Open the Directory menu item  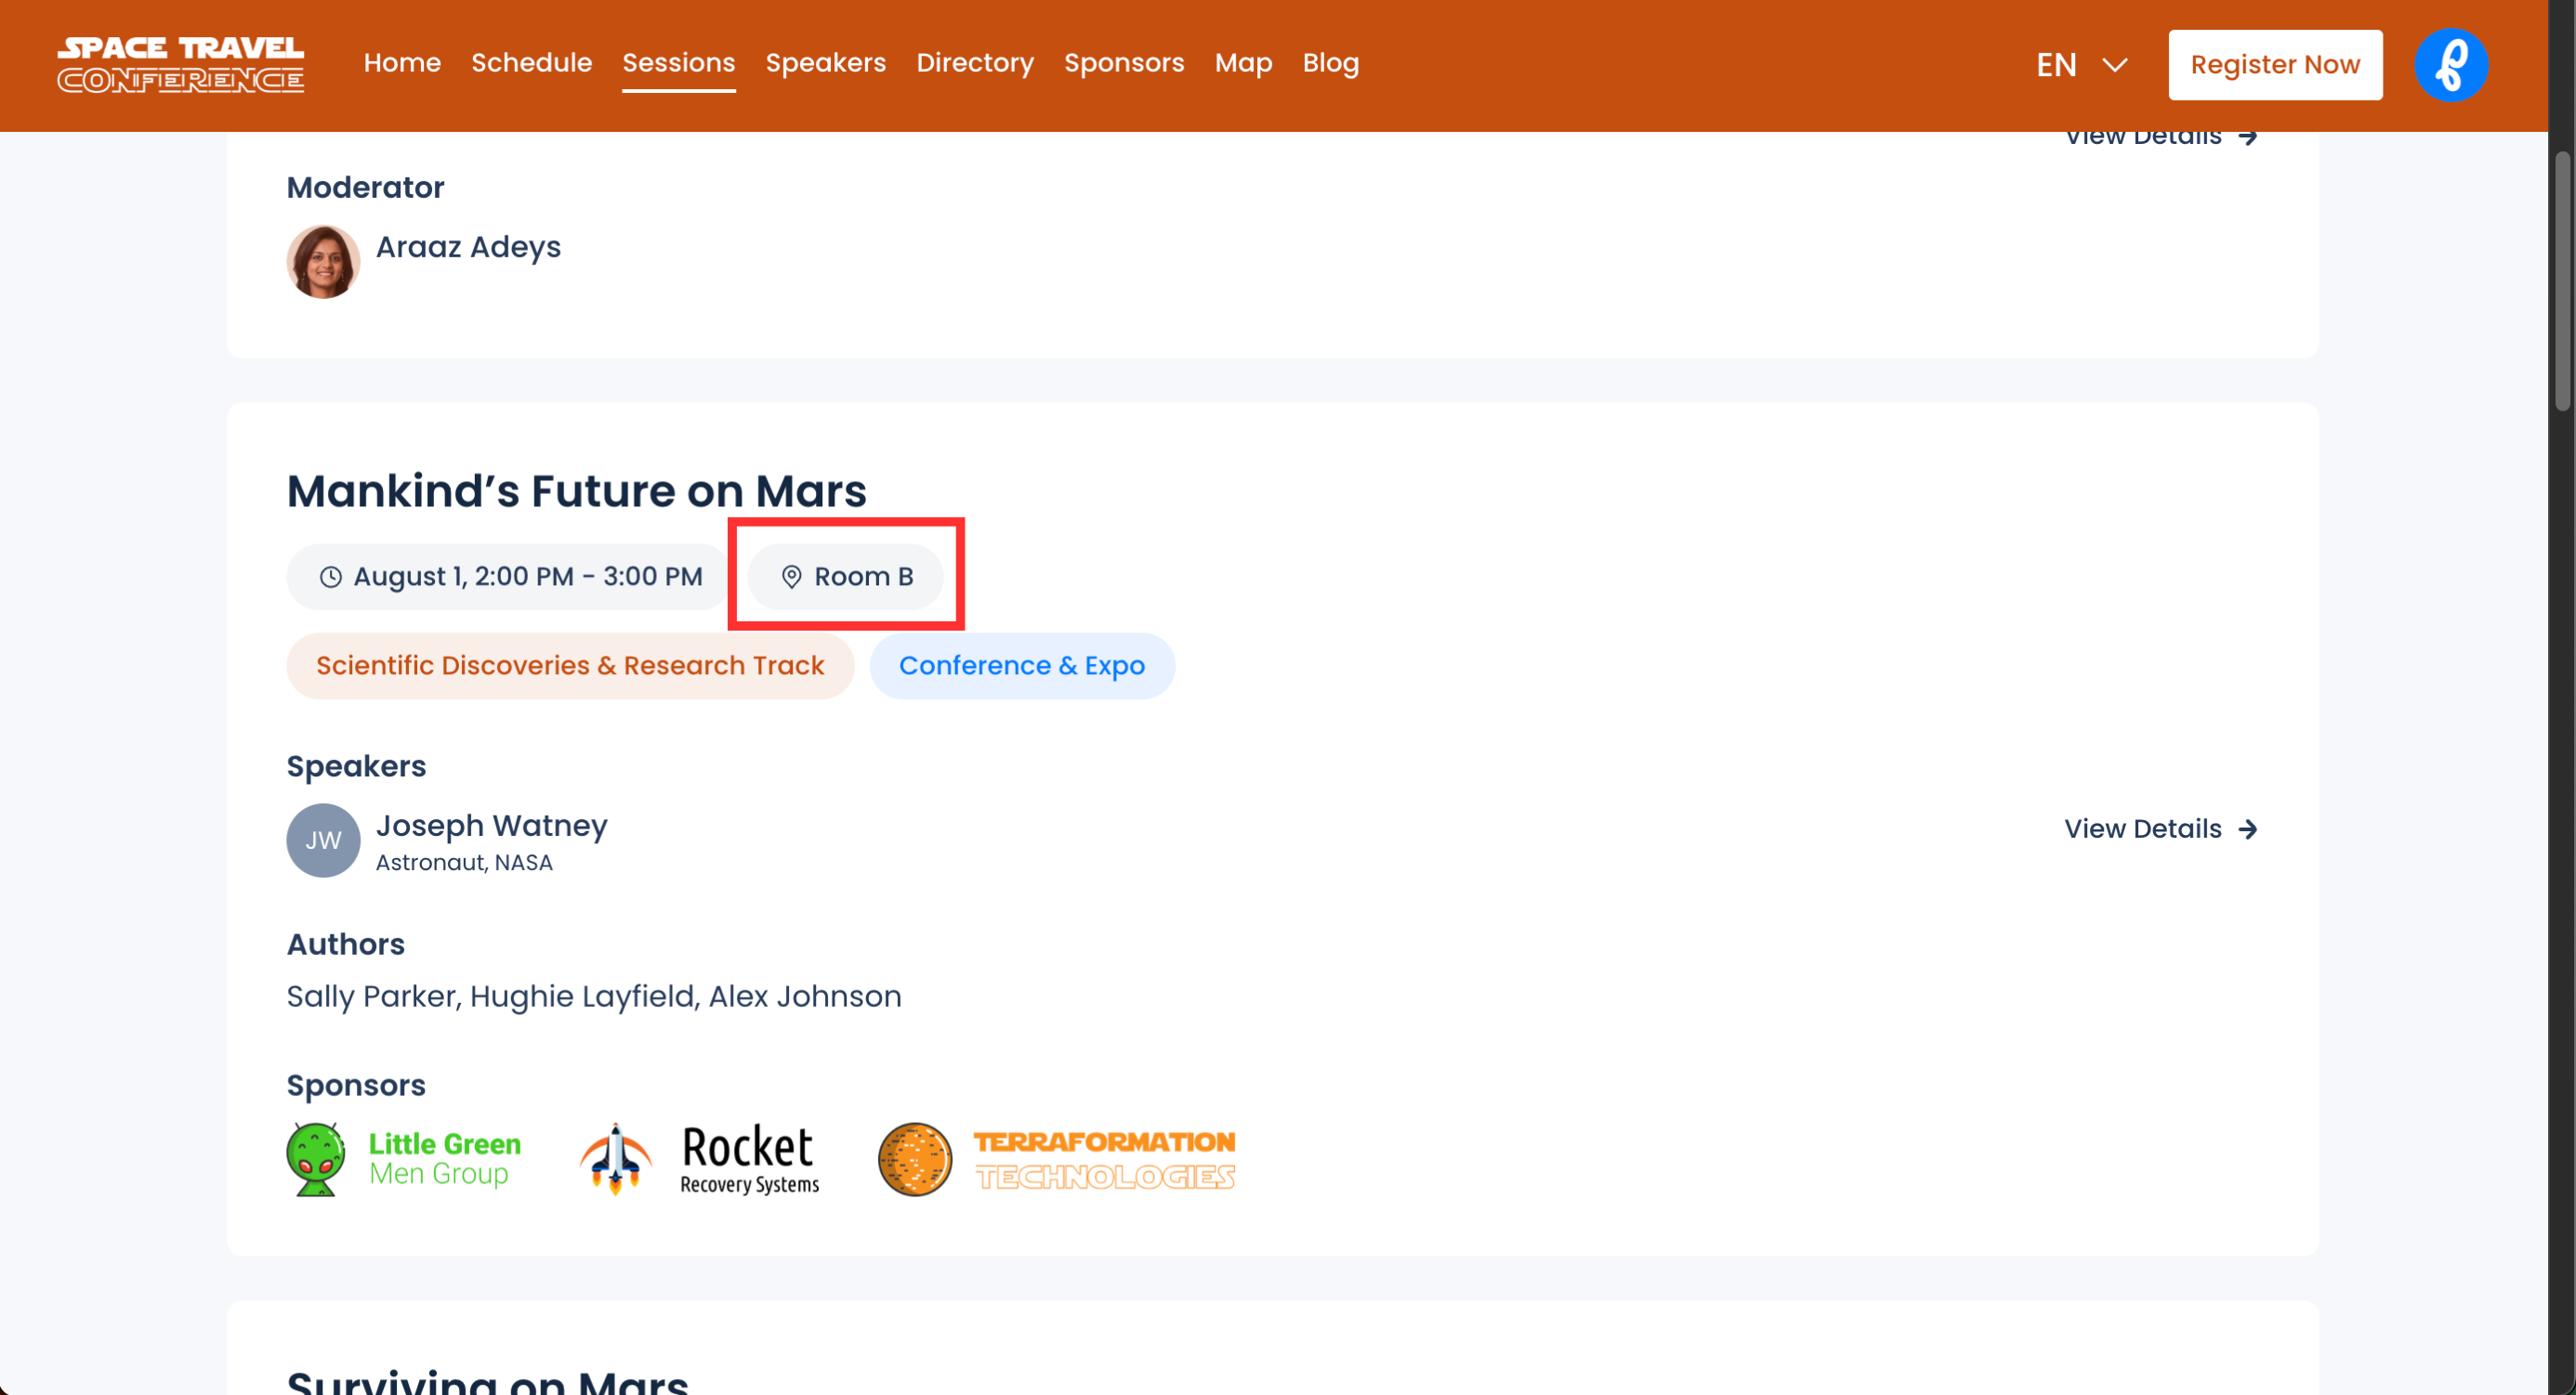click(x=975, y=63)
